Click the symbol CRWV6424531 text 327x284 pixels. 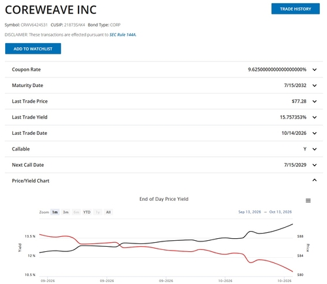coord(34,25)
